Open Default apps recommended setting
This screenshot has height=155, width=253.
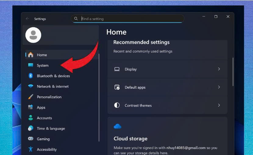click(167, 87)
